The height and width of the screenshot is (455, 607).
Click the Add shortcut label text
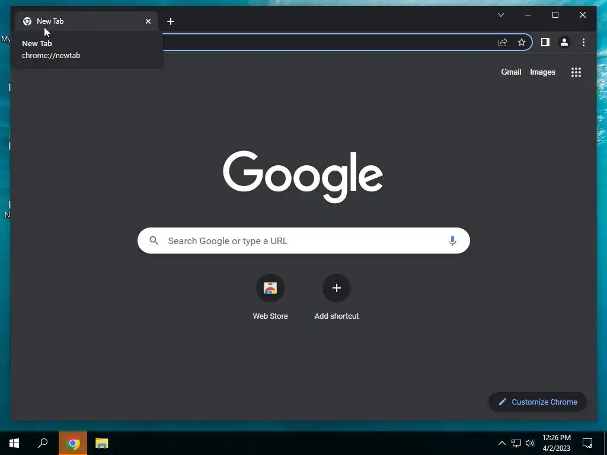click(x=337, y=316)
